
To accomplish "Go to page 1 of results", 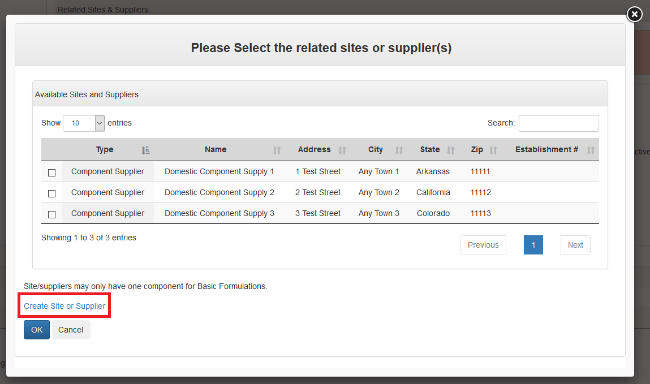I will tap(533, 245).
